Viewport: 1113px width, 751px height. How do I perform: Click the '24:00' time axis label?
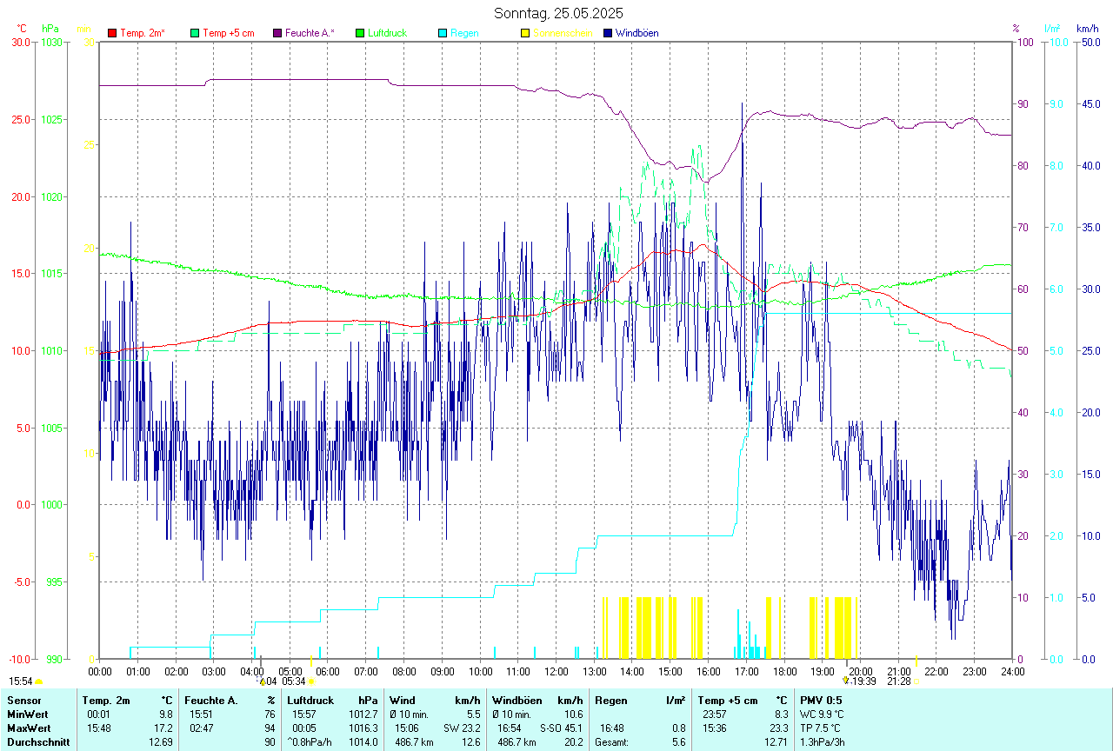(1012, 671)
